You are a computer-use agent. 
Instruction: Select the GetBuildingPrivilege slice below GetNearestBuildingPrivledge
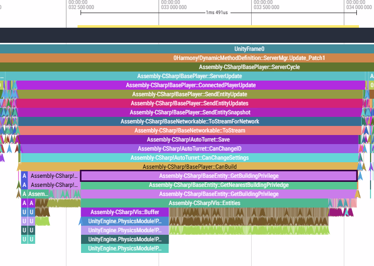(x=219, y=194)
